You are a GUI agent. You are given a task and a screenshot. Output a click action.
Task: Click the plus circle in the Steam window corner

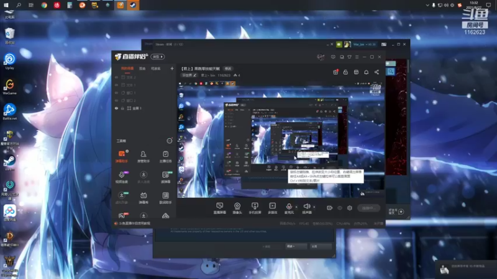(401, 211)
